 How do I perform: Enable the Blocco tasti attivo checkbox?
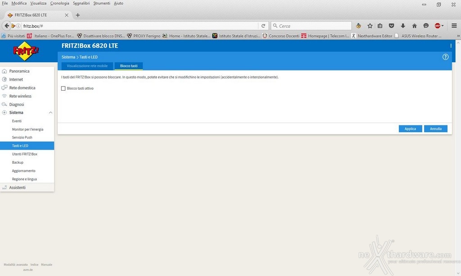(63, 88)
